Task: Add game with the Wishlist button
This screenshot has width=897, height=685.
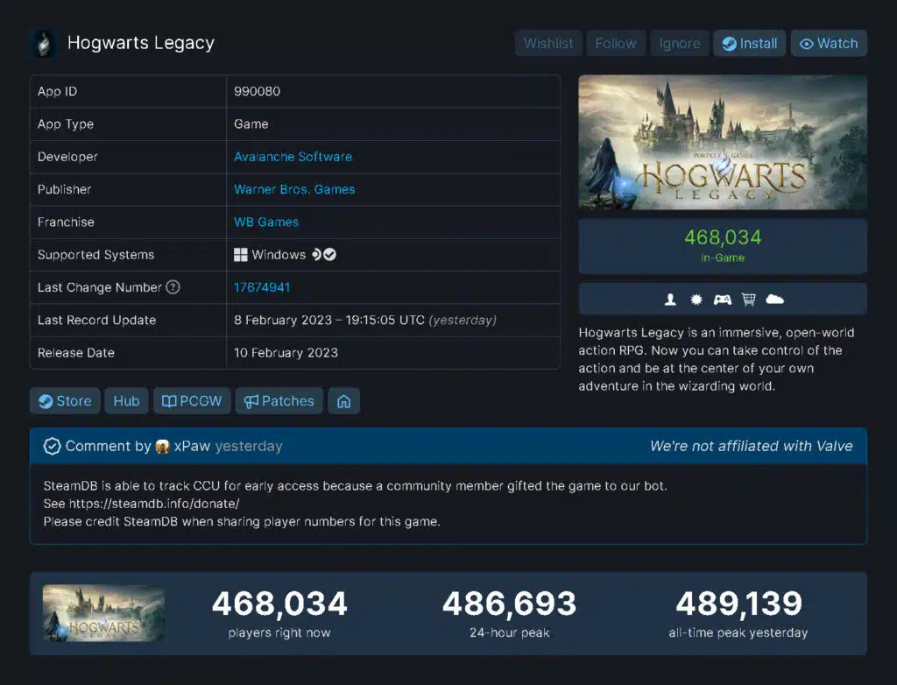Action: pos(548,44)
